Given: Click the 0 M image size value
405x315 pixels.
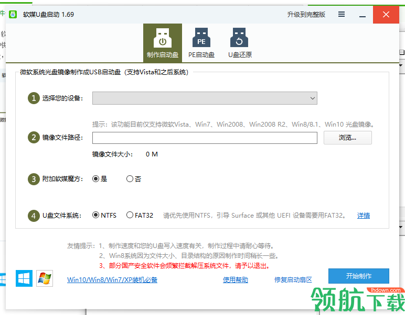Looking at the screenshot, I should (152, 154).
